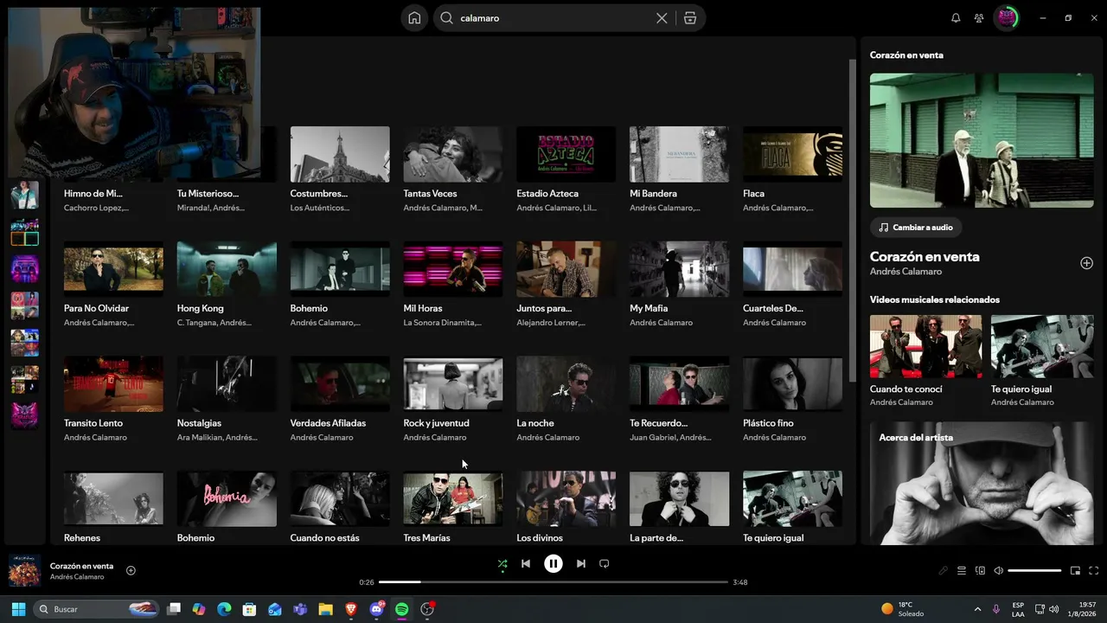Click the taskbar 'Buscar' search box
The image size is (1107, 623).
pos(97,609)
